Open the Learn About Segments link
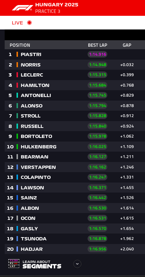 click(42, 264)
